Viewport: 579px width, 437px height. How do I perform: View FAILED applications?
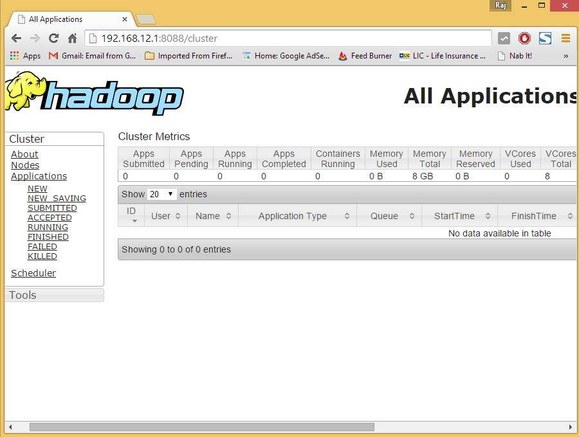42,246
